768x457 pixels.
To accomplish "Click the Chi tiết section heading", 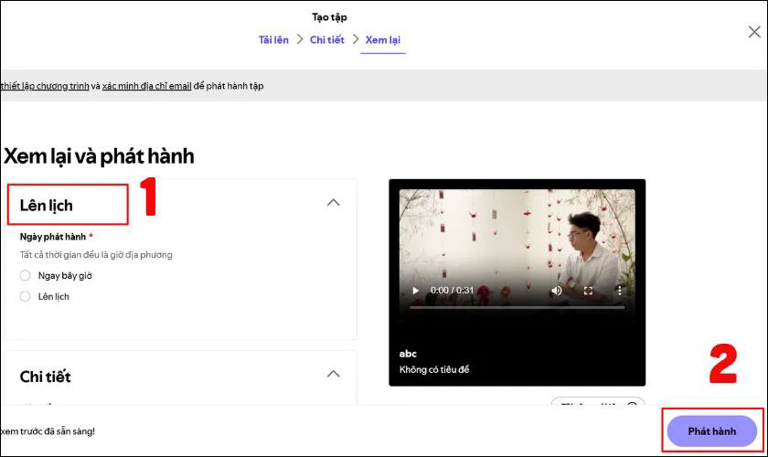I will (45, 377).
